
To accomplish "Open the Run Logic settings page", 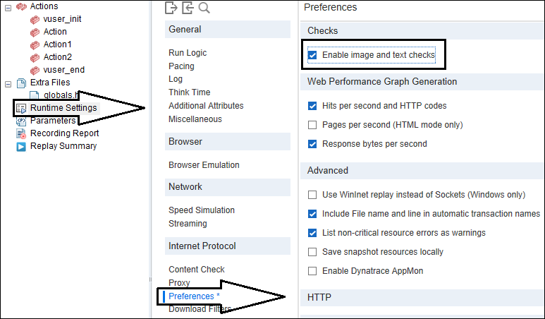I will [x=188, y=53].
